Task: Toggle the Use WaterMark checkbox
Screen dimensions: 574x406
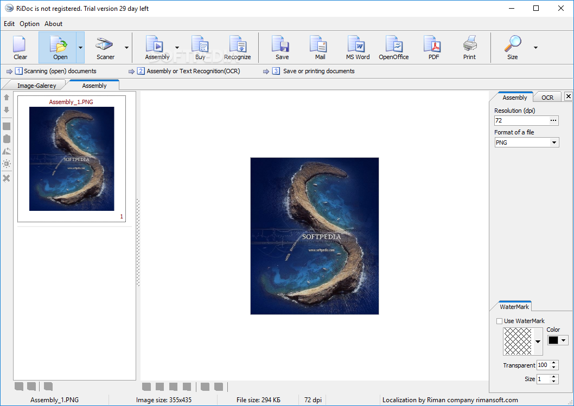Action: point(499,321)
